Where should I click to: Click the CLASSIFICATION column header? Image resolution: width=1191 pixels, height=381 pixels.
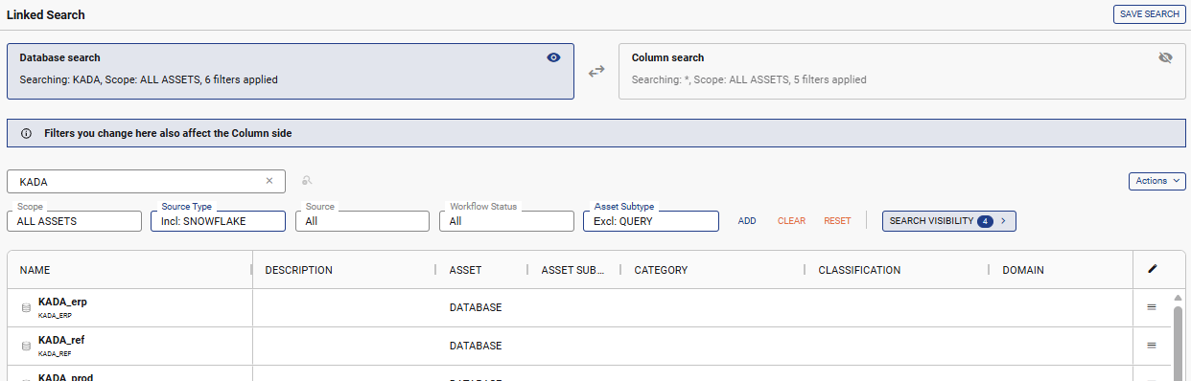click(x=859, y=270)
